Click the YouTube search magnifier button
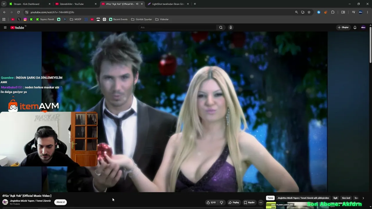372x209 pixels. click(x=221, y=28)
